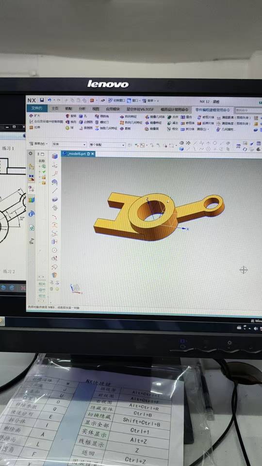The width and height of the screenshot is (262, 466).
Task: Switch to the 星空外挂V6.935F tab
Action: [x=140, y=109]
